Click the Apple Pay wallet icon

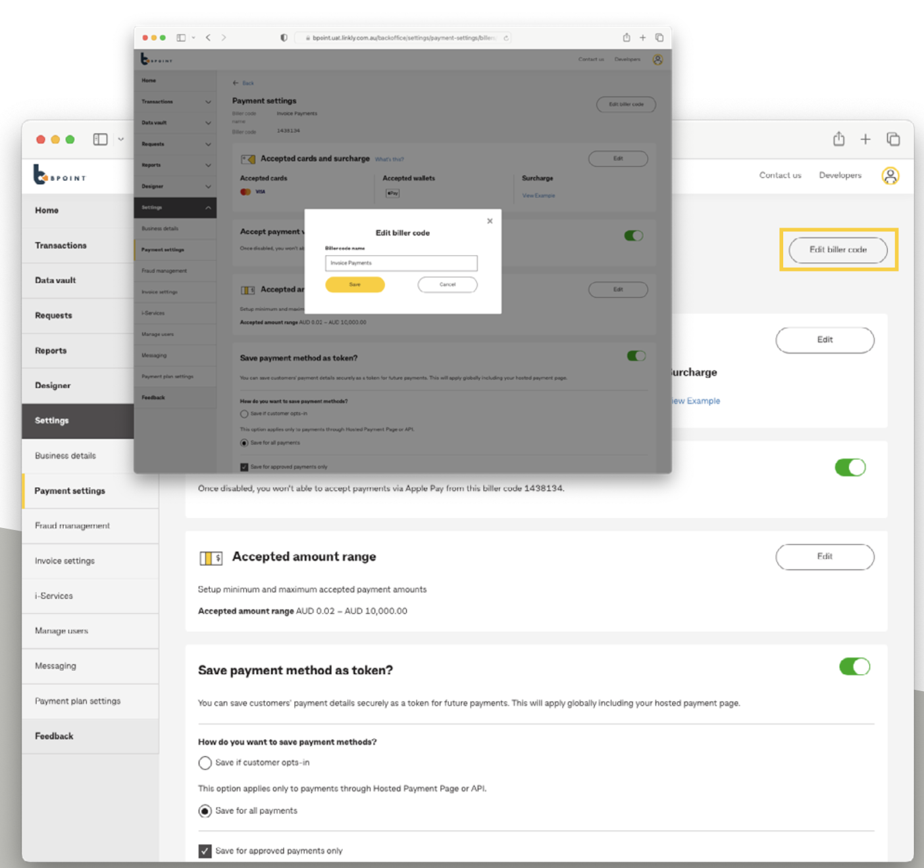[392, 193]
